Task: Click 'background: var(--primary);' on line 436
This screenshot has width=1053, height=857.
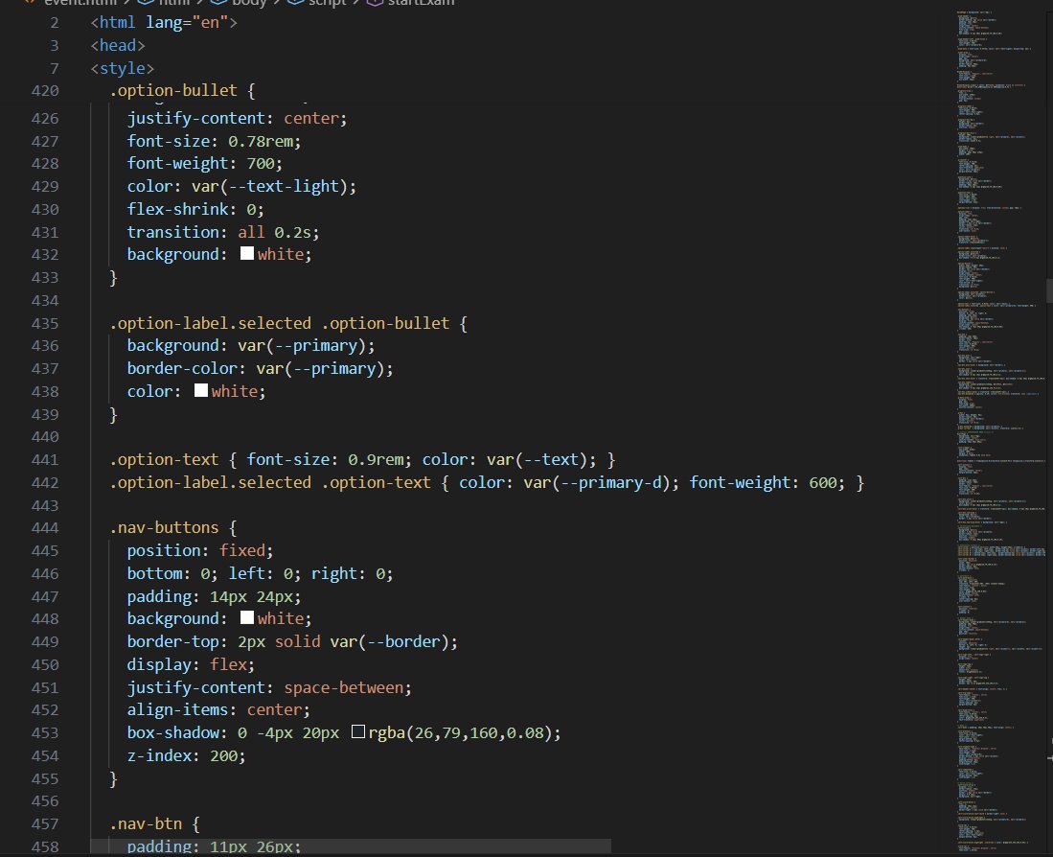Action: pyautogui.click(x=250, y=345)
